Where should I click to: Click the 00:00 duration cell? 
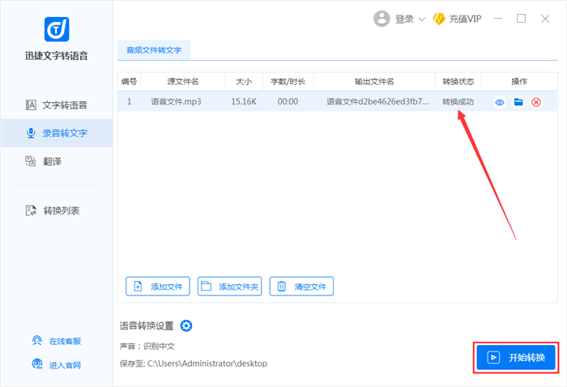point(288,102)
